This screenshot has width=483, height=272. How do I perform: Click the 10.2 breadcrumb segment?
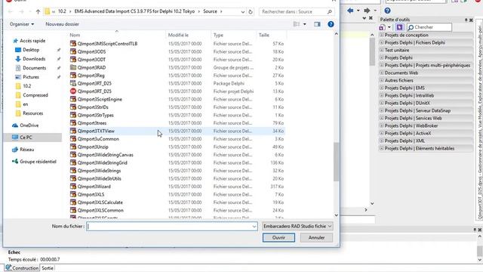(x=62, y=11)
